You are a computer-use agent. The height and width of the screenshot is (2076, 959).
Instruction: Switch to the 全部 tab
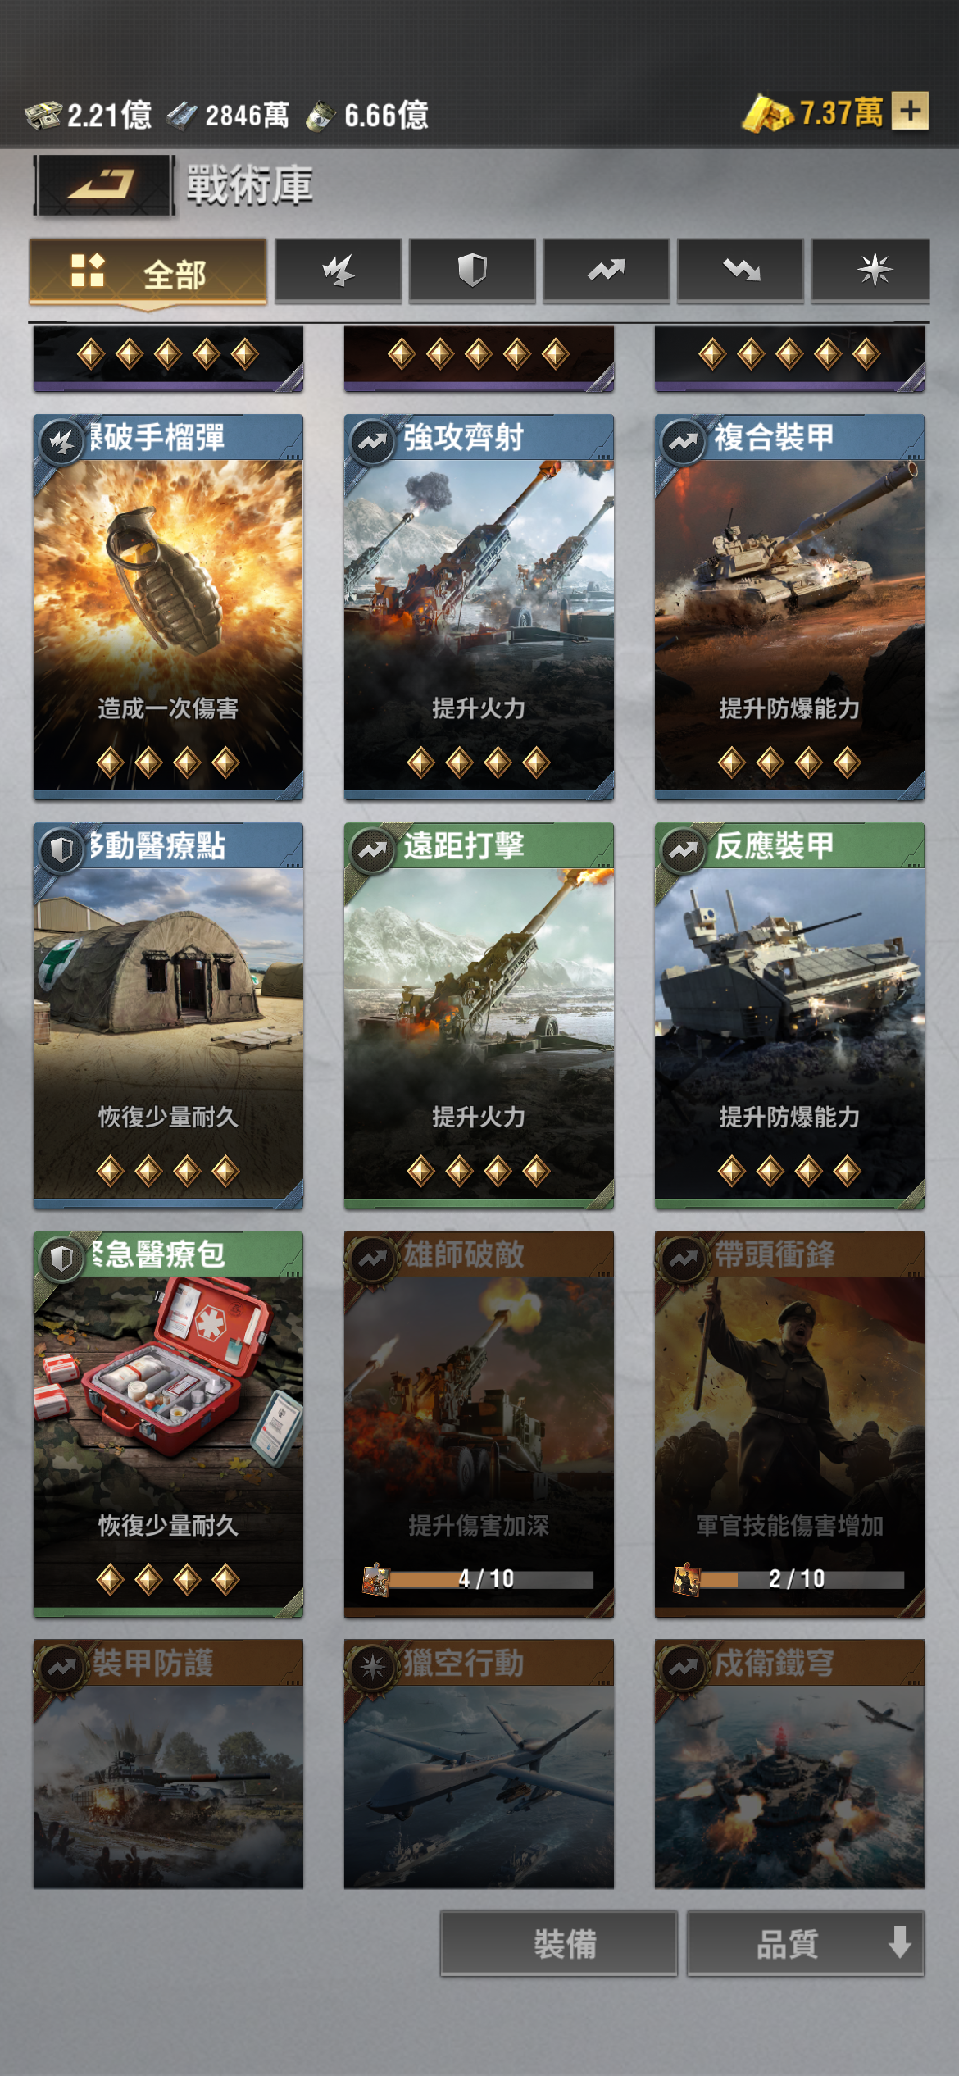coord(148,273)
